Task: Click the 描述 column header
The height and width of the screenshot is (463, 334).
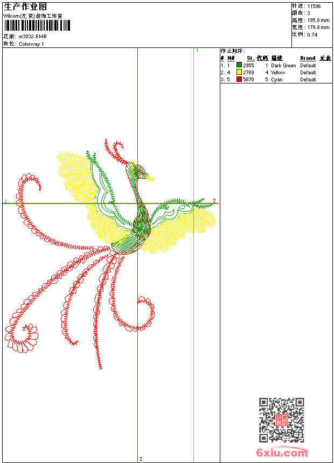Action: coord(277,58)
